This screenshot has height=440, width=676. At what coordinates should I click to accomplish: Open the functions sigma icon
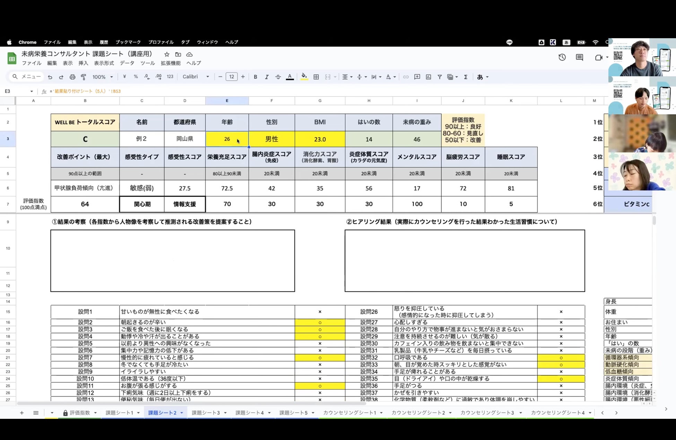(466, 77)
